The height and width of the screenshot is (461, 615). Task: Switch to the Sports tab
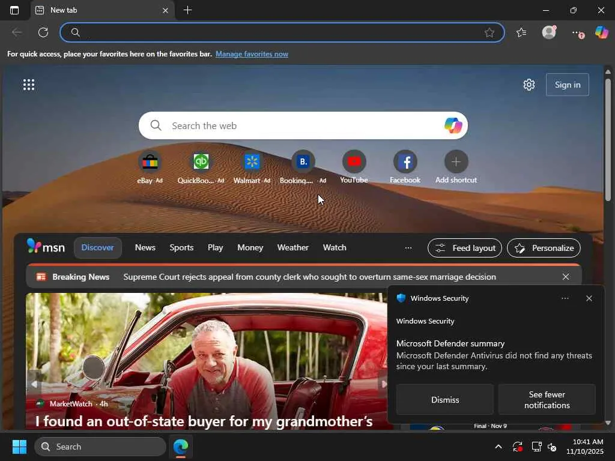pyautogui.click(x=181, y=248)
